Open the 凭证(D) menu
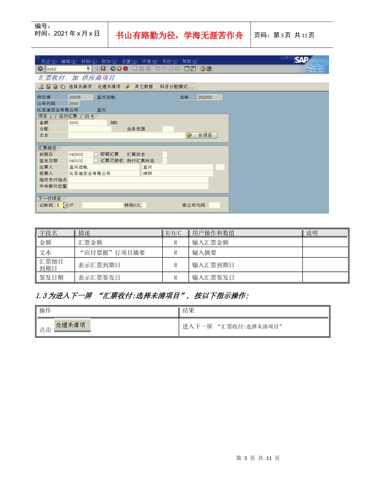 (x=49, y=62)
